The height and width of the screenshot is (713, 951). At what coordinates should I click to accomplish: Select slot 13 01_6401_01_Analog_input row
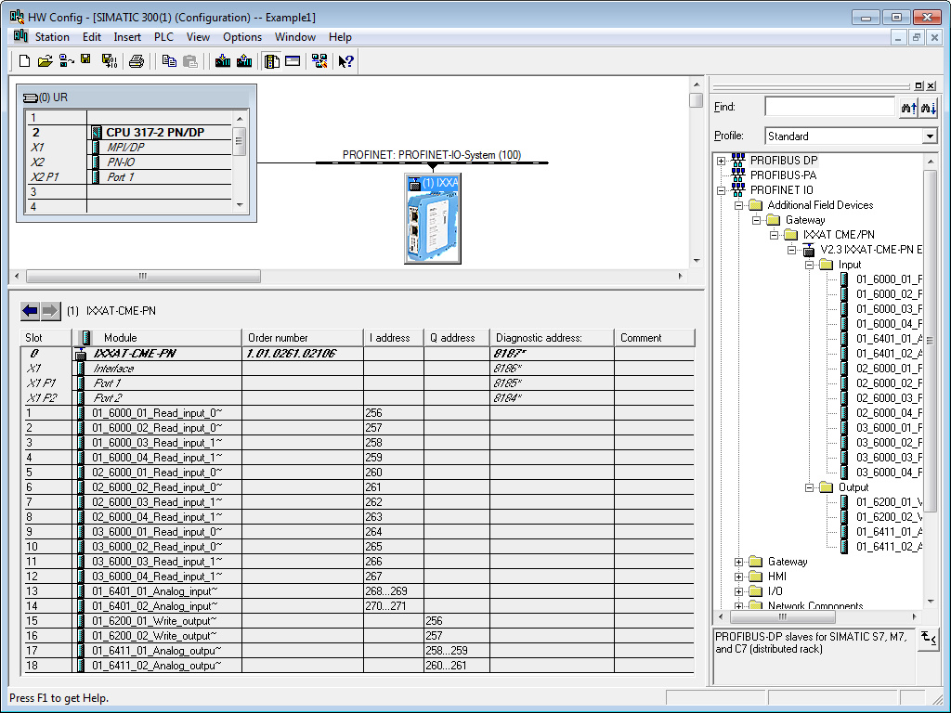click(x=359, y=591)
